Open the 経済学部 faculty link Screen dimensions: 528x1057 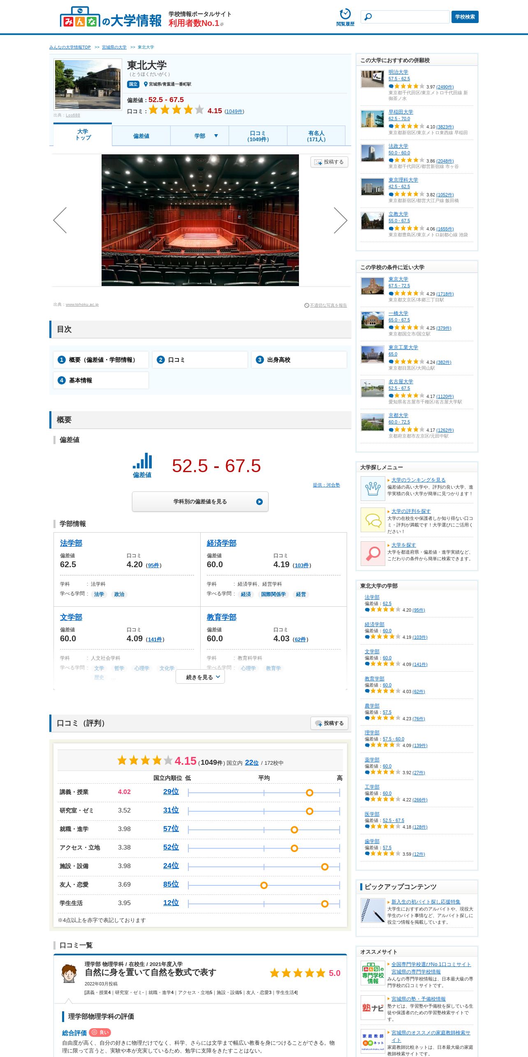tap(222, 543)
